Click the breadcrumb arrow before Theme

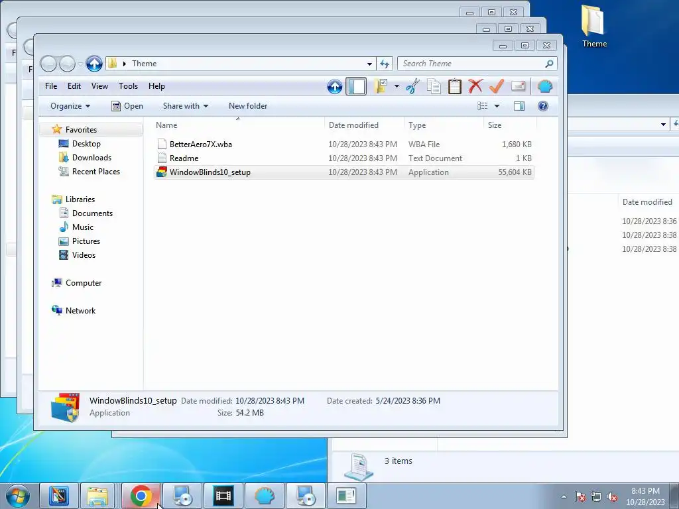point(125,64)
